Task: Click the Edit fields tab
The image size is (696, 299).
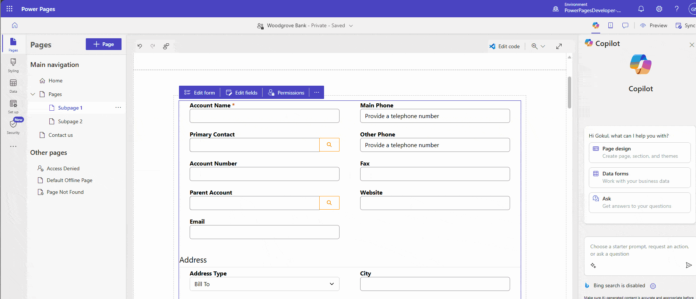Action: point(242,93)
